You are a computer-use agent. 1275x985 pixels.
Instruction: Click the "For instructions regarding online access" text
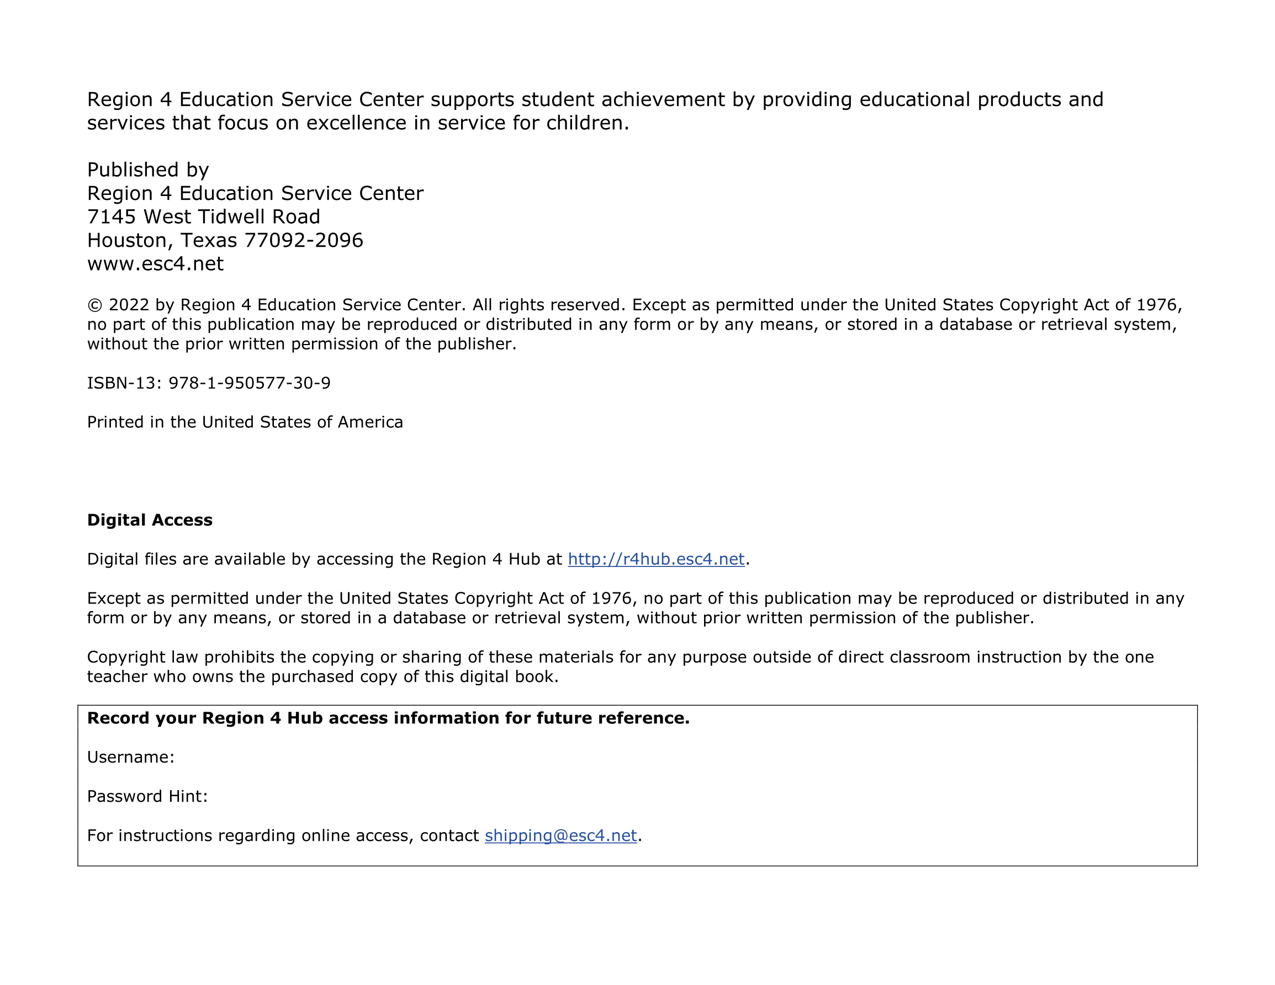(x=283, y=835)
